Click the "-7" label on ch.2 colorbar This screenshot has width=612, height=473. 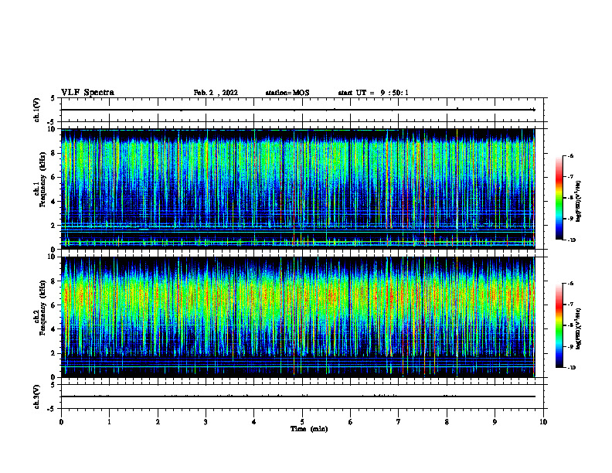tap(570, 305)
